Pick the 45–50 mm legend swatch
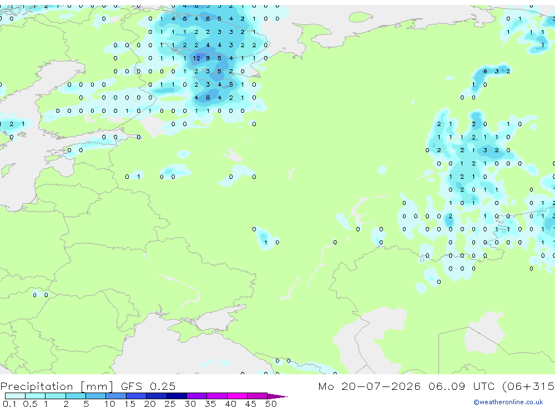The image size is (555, 407). 258,396
